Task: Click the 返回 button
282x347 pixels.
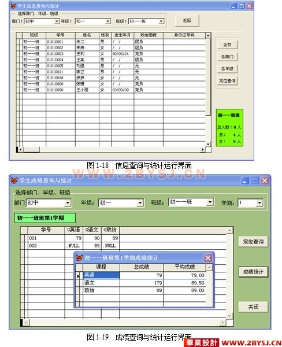Action: [x=187, y=21]
